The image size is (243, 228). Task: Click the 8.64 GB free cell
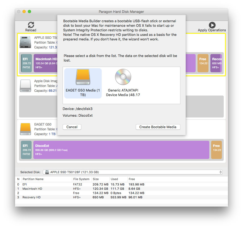point(134,189)
